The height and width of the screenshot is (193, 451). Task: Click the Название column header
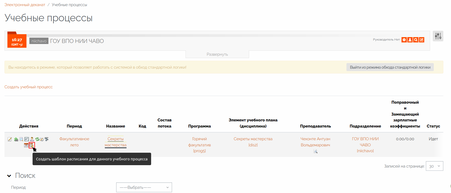coord(116,126)
